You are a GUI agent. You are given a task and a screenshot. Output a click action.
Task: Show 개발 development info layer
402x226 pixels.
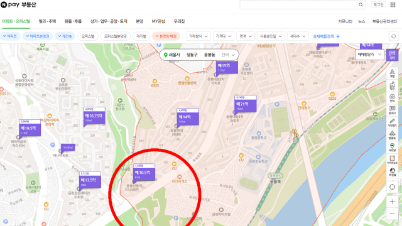392,73
